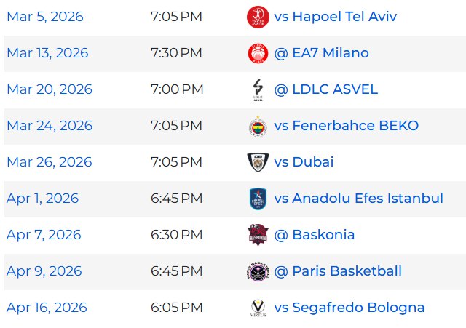
Task: Click the 7:30 PM game time
Action: click(176, 53)
